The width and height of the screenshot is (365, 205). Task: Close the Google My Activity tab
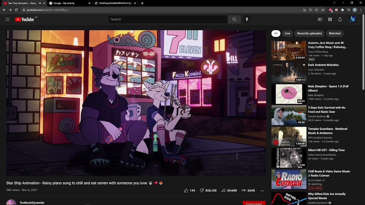[x=89, y=3]
